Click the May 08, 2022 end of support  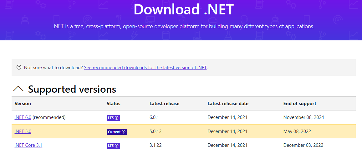click(x=297, y=131)
